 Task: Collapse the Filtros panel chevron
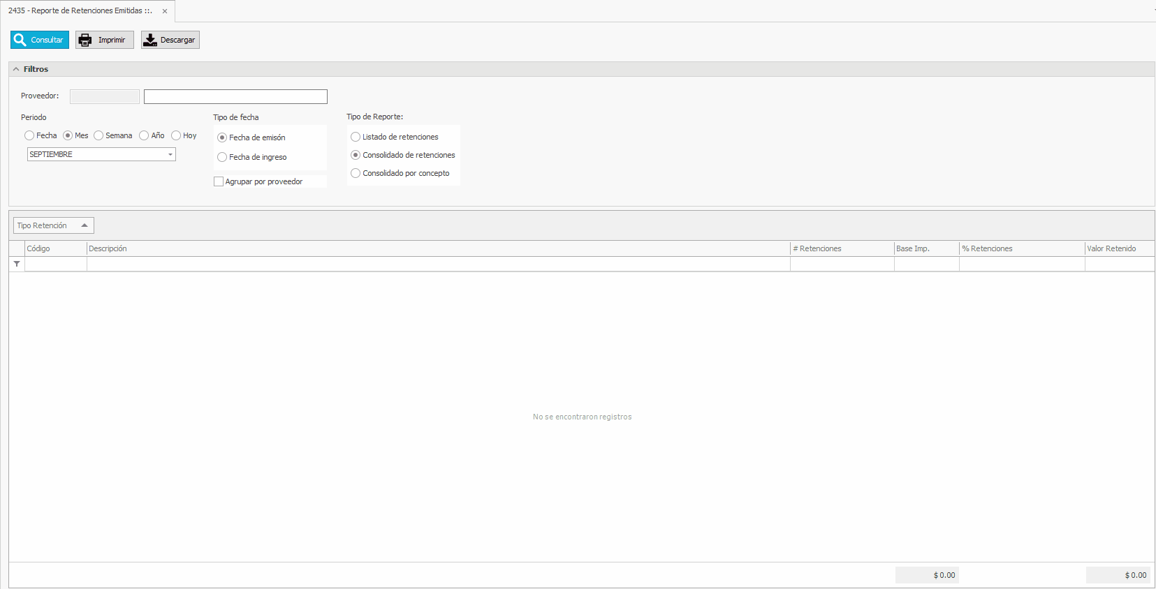coord(16,69)
